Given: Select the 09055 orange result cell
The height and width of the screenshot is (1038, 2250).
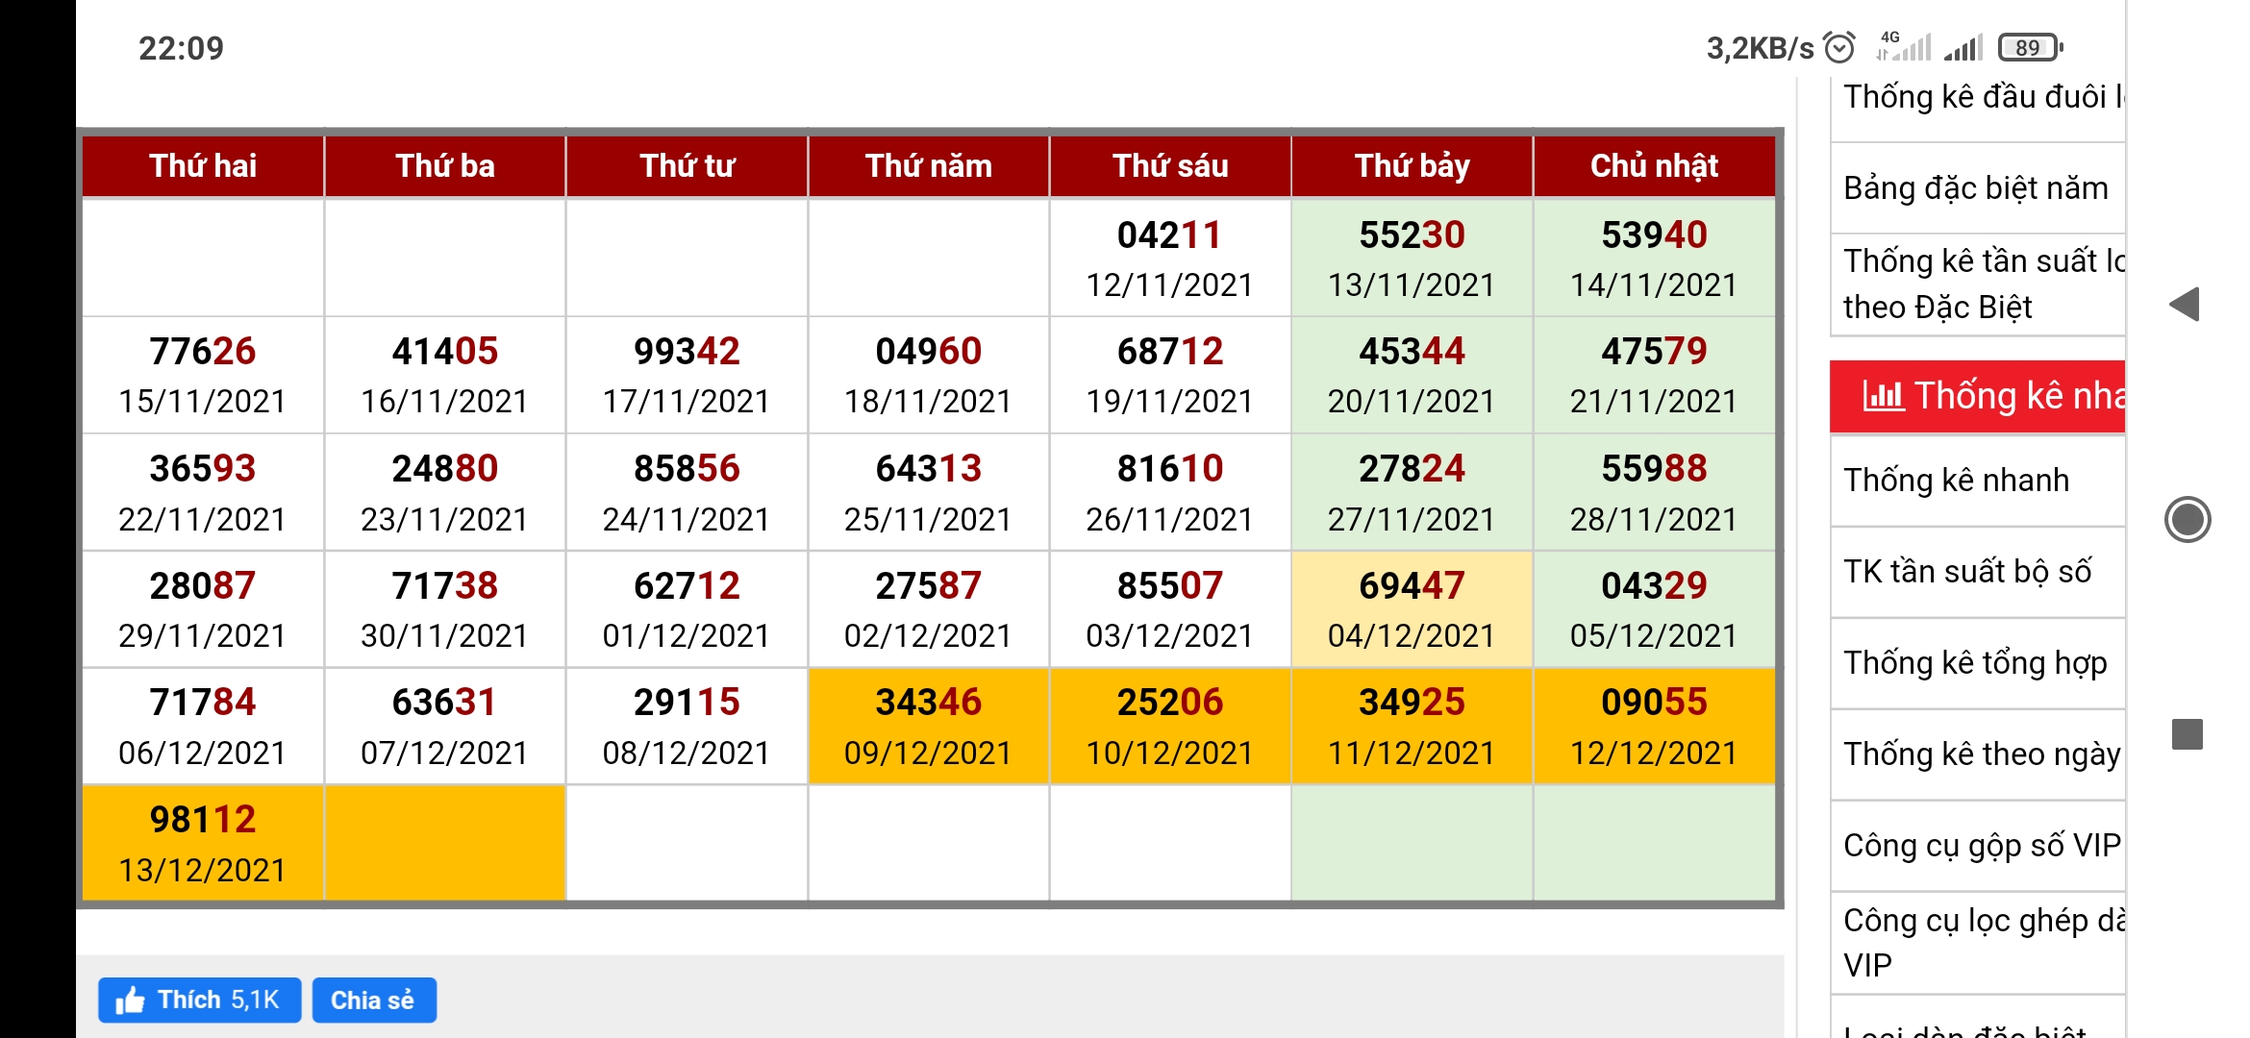Looking at the screenshot, I should (x=1654, y=727).
